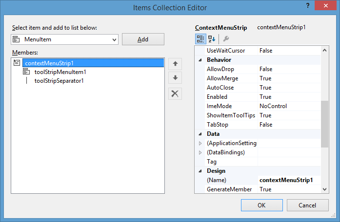The image size is (340, 222).
Task: Click the Categorized view icon in property grid
Action: click(200, 39)
